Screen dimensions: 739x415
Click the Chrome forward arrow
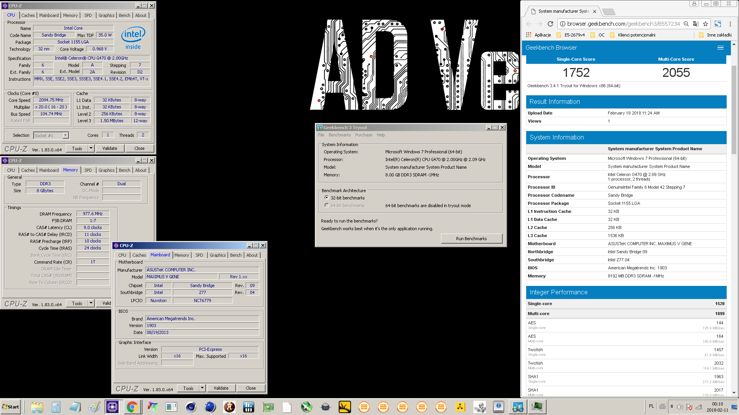[x=540, y=24]
